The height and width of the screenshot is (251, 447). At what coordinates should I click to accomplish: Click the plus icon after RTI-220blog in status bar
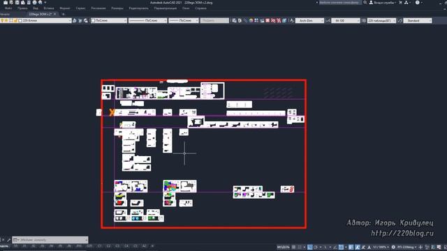coord(420,247)
